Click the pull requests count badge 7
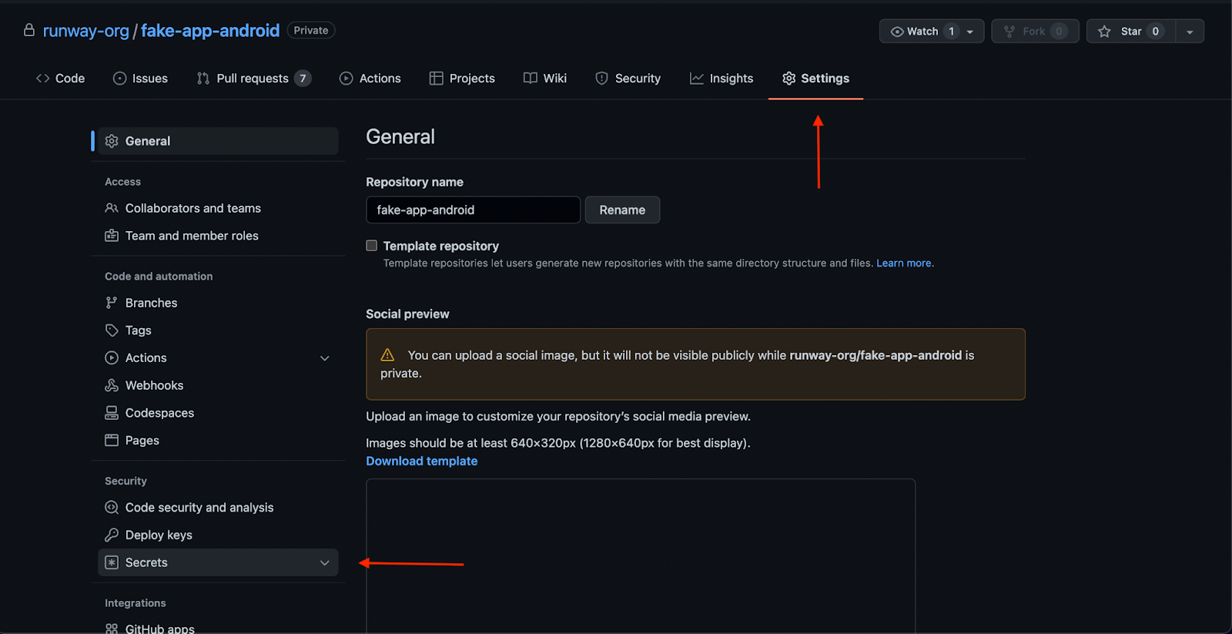This screenshot has width=1232, height=634. coord(303,78)
